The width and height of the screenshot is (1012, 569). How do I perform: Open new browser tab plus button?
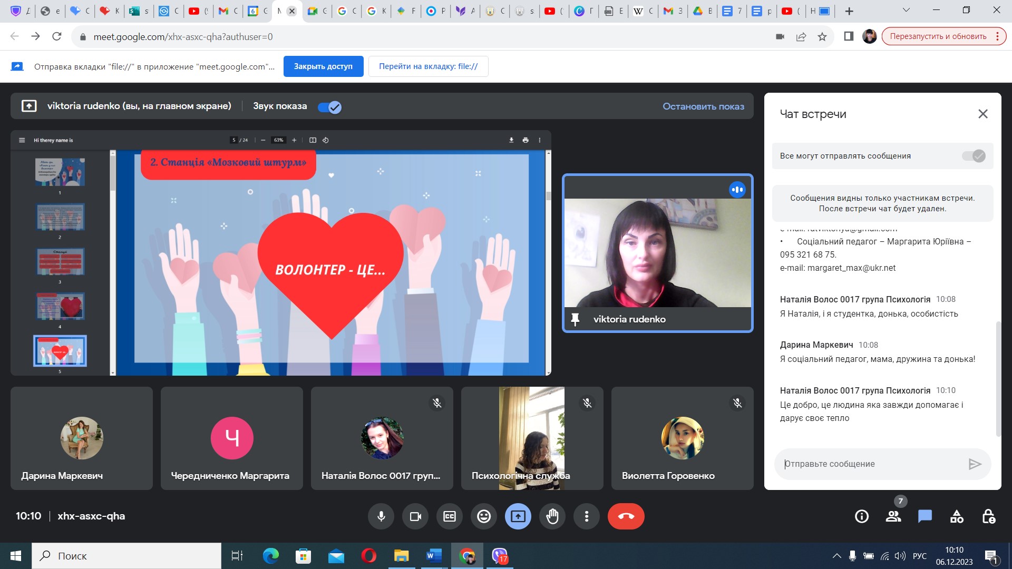[849, 11]
